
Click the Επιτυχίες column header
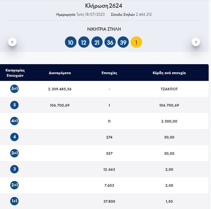point(109,73)
